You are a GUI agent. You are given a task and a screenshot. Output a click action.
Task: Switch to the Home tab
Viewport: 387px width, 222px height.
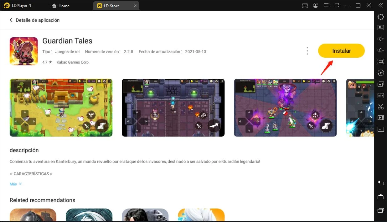pyautogui.click(x=60, y=6)
